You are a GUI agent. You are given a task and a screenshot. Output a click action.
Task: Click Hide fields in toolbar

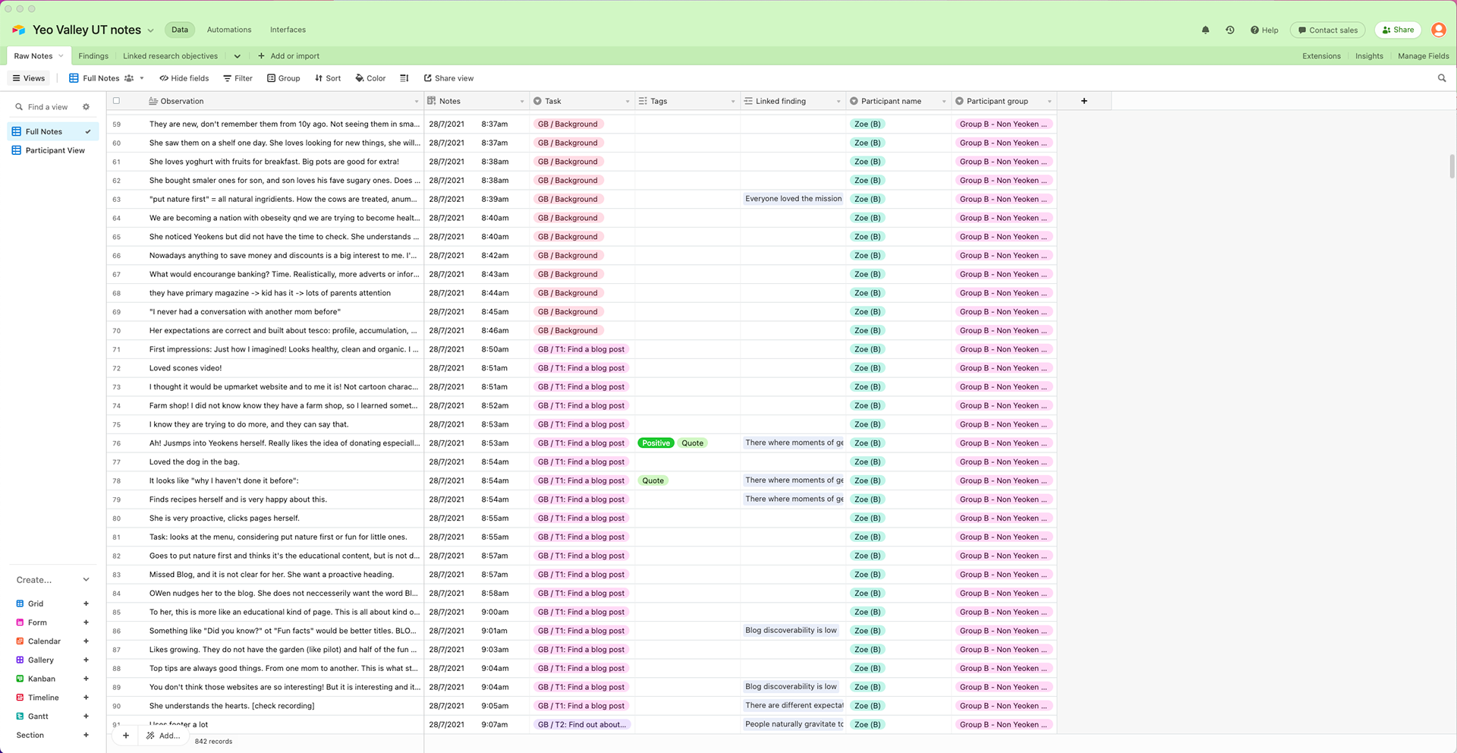tap(184, 78)
